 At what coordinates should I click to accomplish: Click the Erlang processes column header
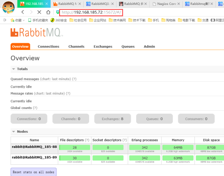pyautogui.click(x=145, y=140)
